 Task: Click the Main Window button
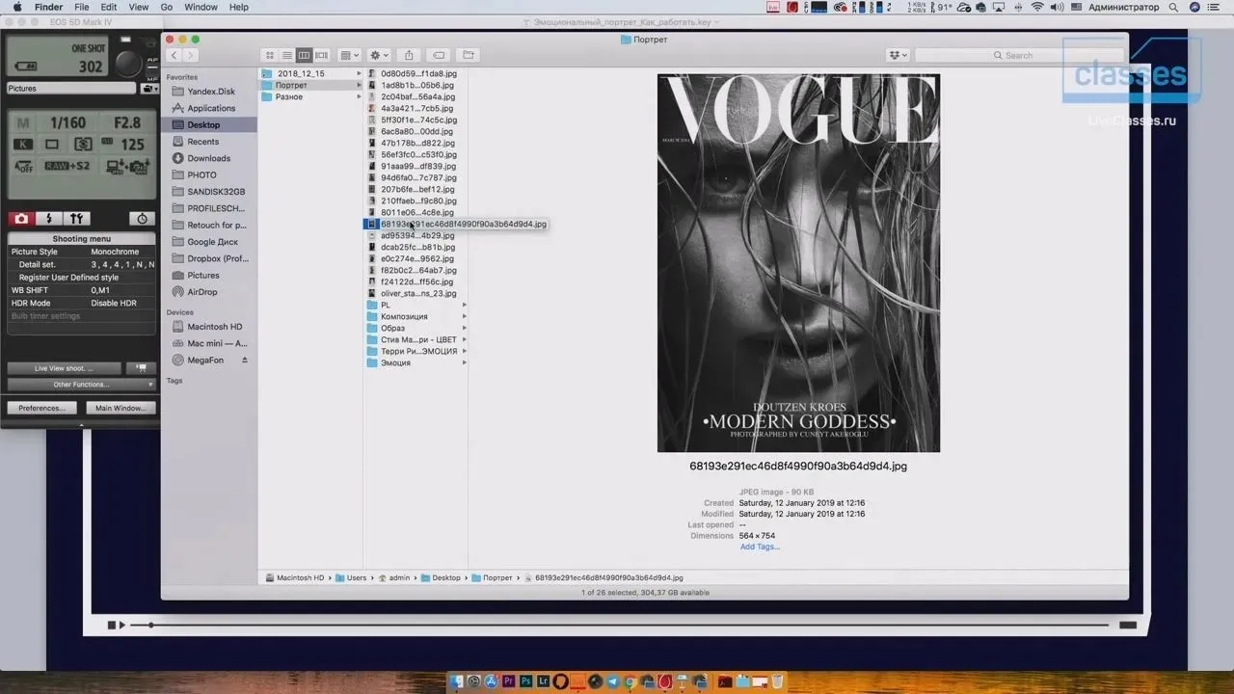[x=121, y=408]
